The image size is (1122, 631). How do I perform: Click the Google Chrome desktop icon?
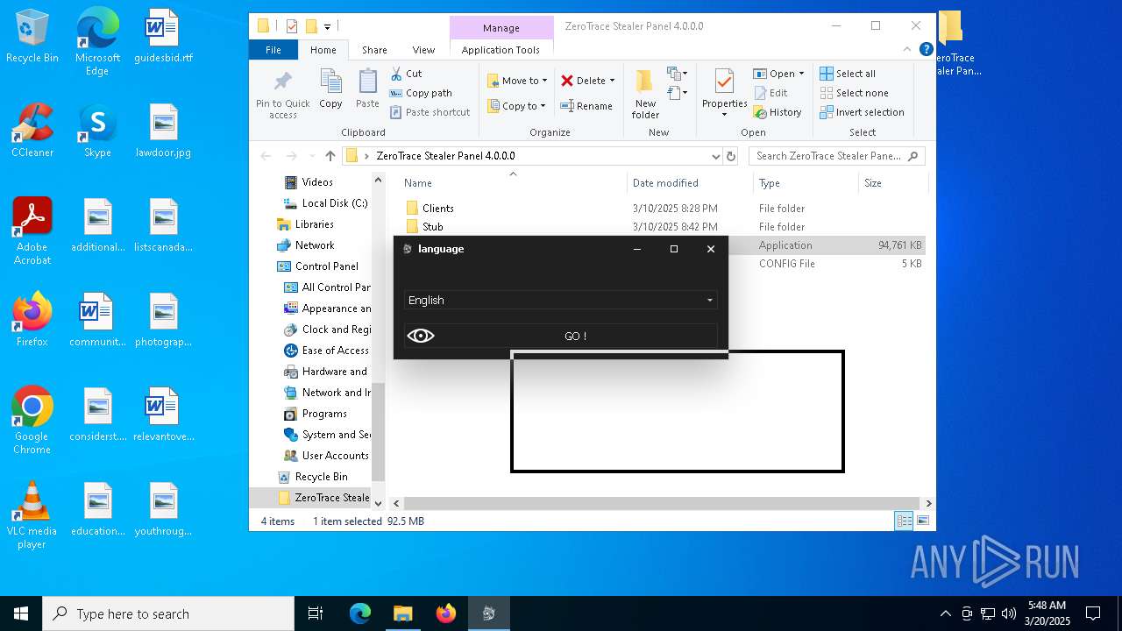(x=32, y=421)
